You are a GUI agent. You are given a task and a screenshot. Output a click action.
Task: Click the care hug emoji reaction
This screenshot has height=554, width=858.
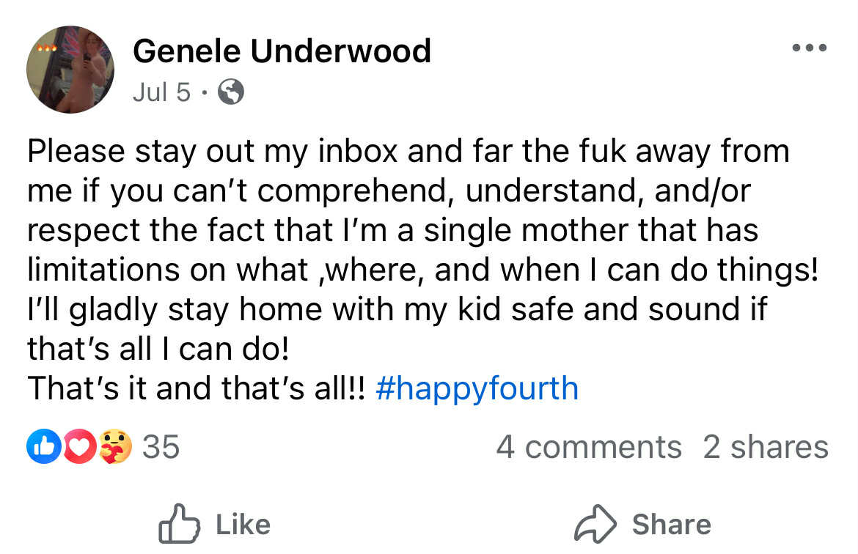115,447
